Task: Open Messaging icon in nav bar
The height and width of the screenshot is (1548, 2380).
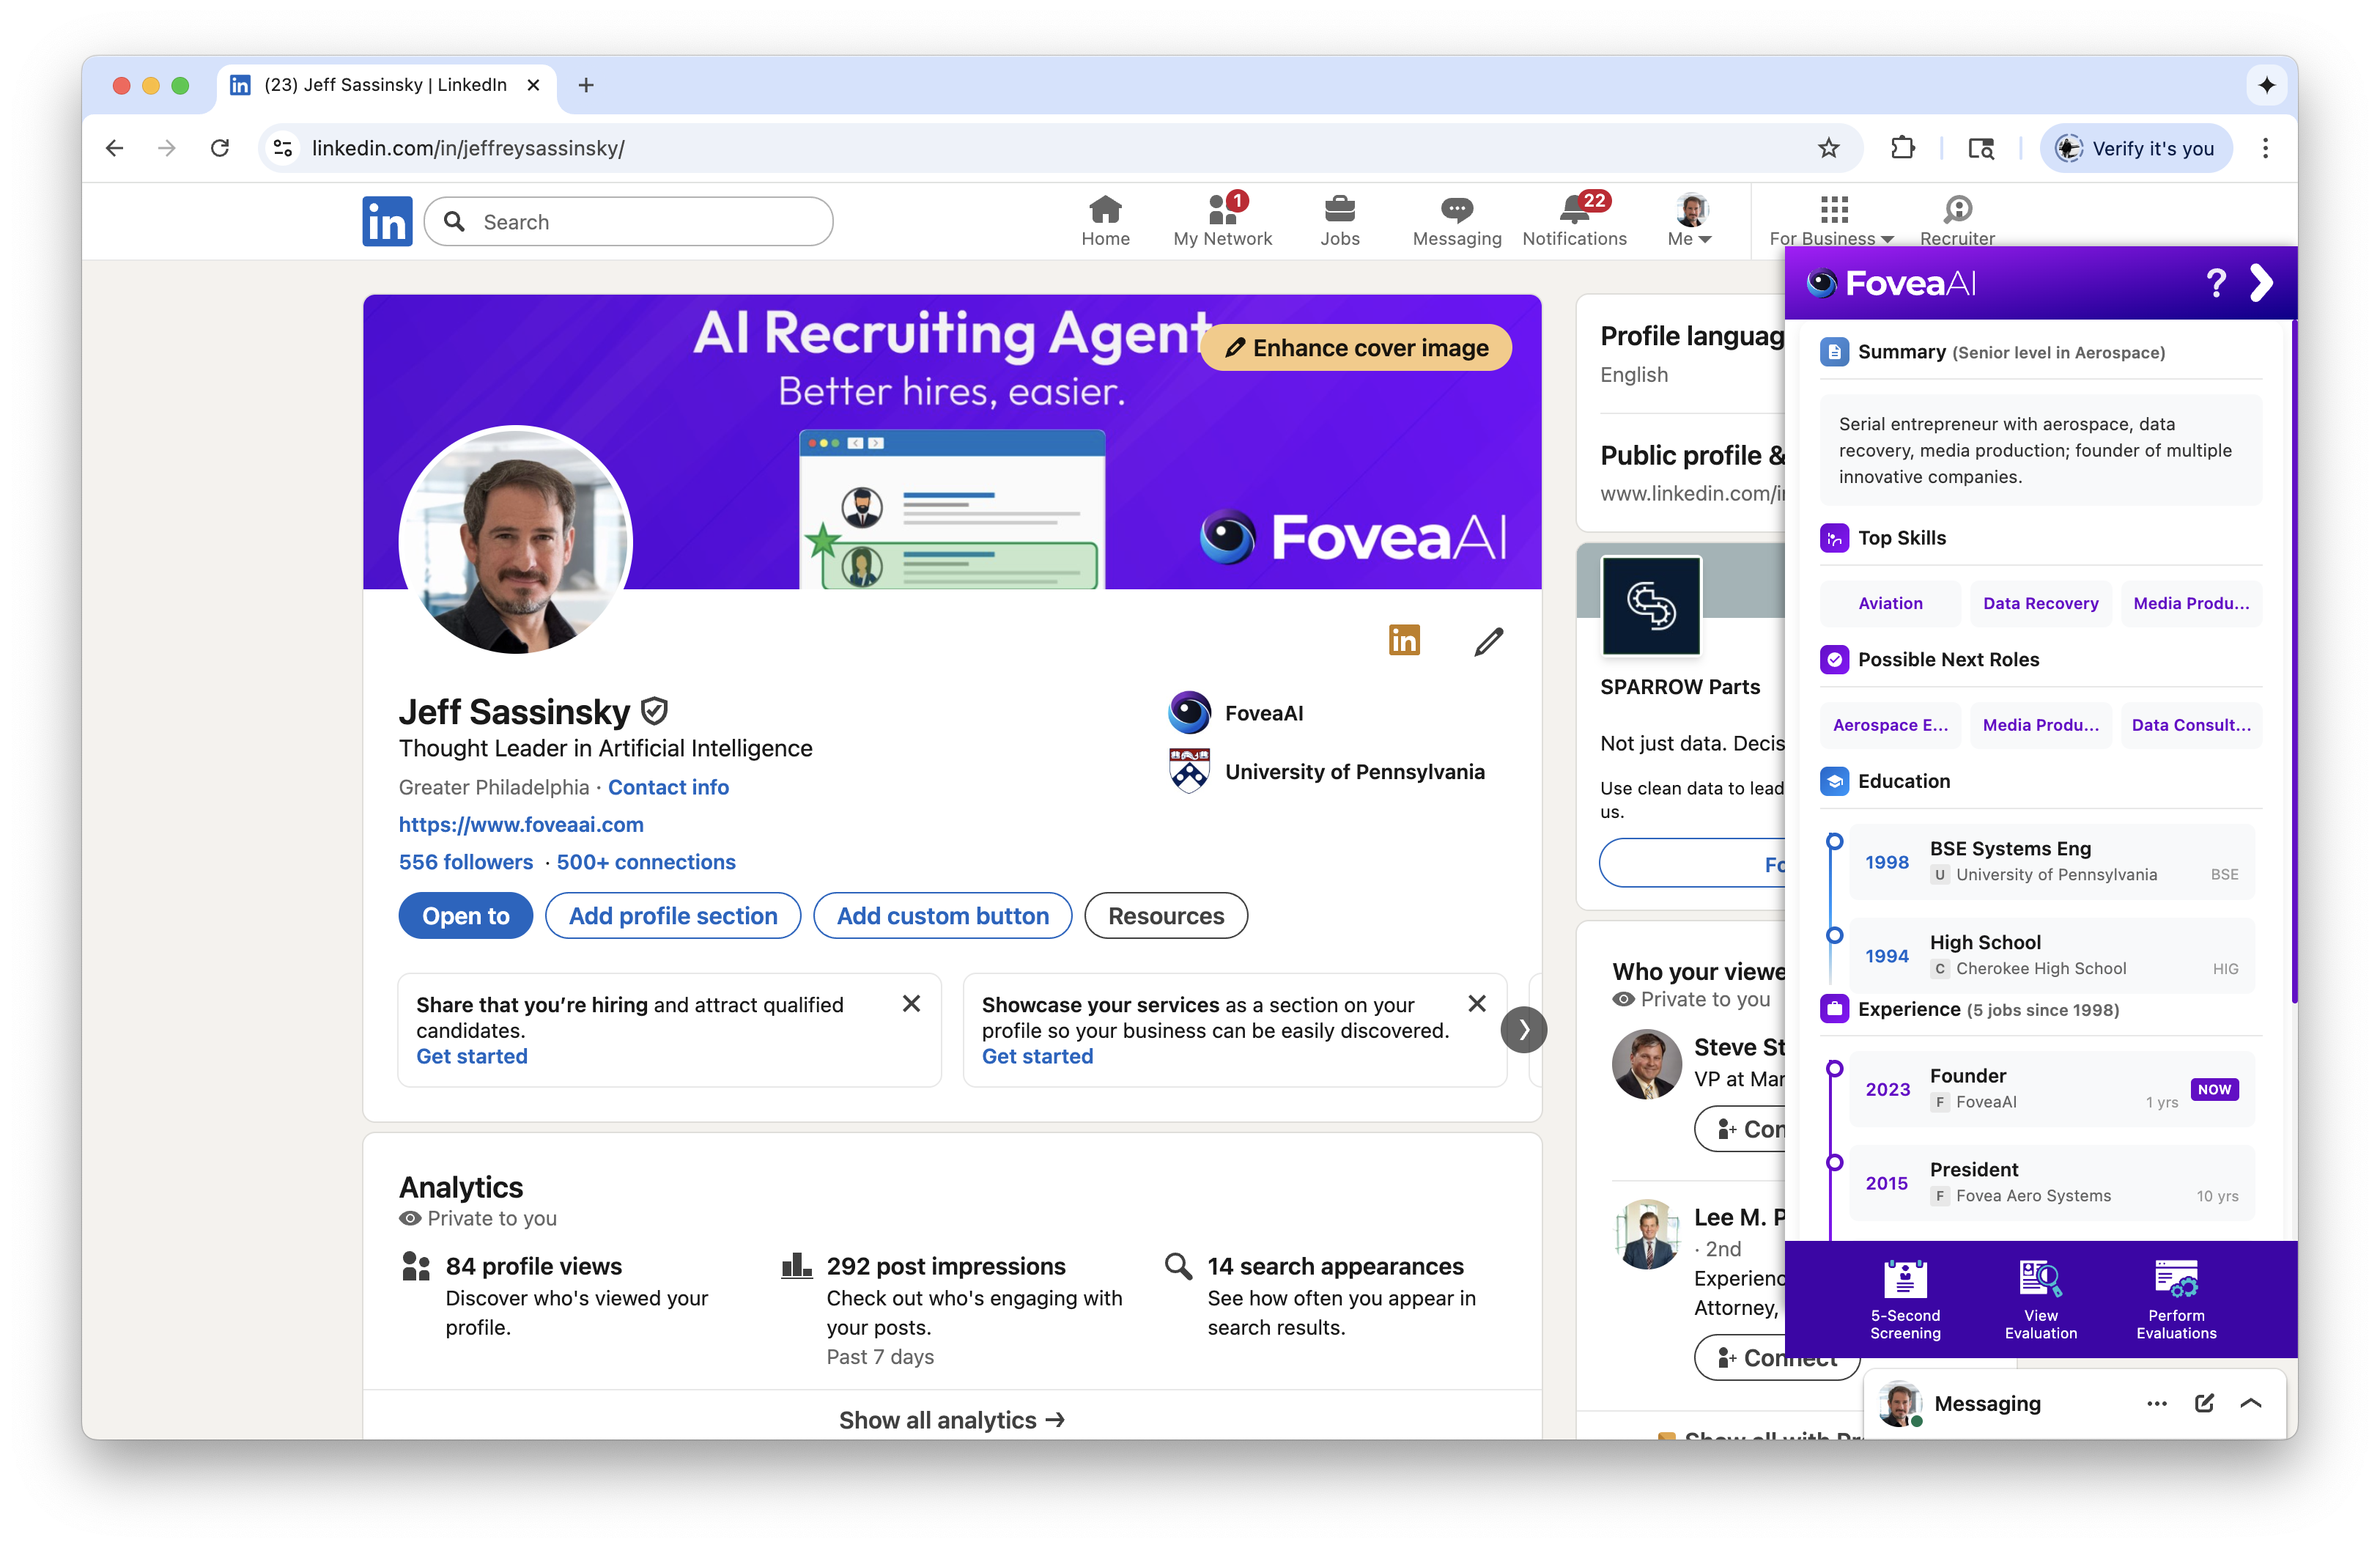Action: (x=1456, y=209)
